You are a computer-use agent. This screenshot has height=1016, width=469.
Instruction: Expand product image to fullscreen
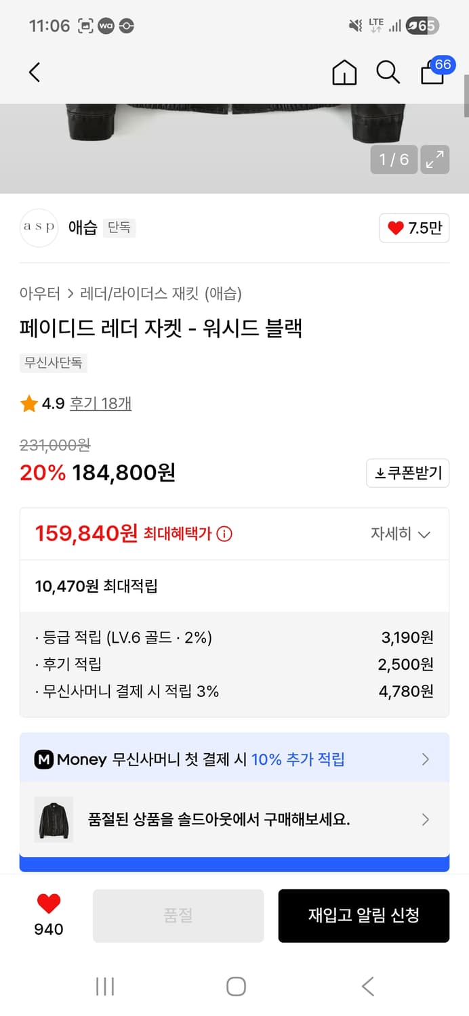[x=436, y=160]
